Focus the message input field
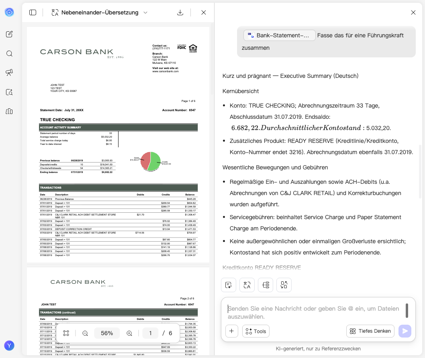This screenshot has width=425, height=358. (315, 312)
